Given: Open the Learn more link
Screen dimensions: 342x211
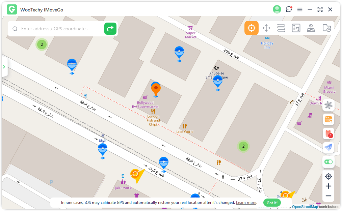Looking at the screenshot, I should tap(246, 203).
